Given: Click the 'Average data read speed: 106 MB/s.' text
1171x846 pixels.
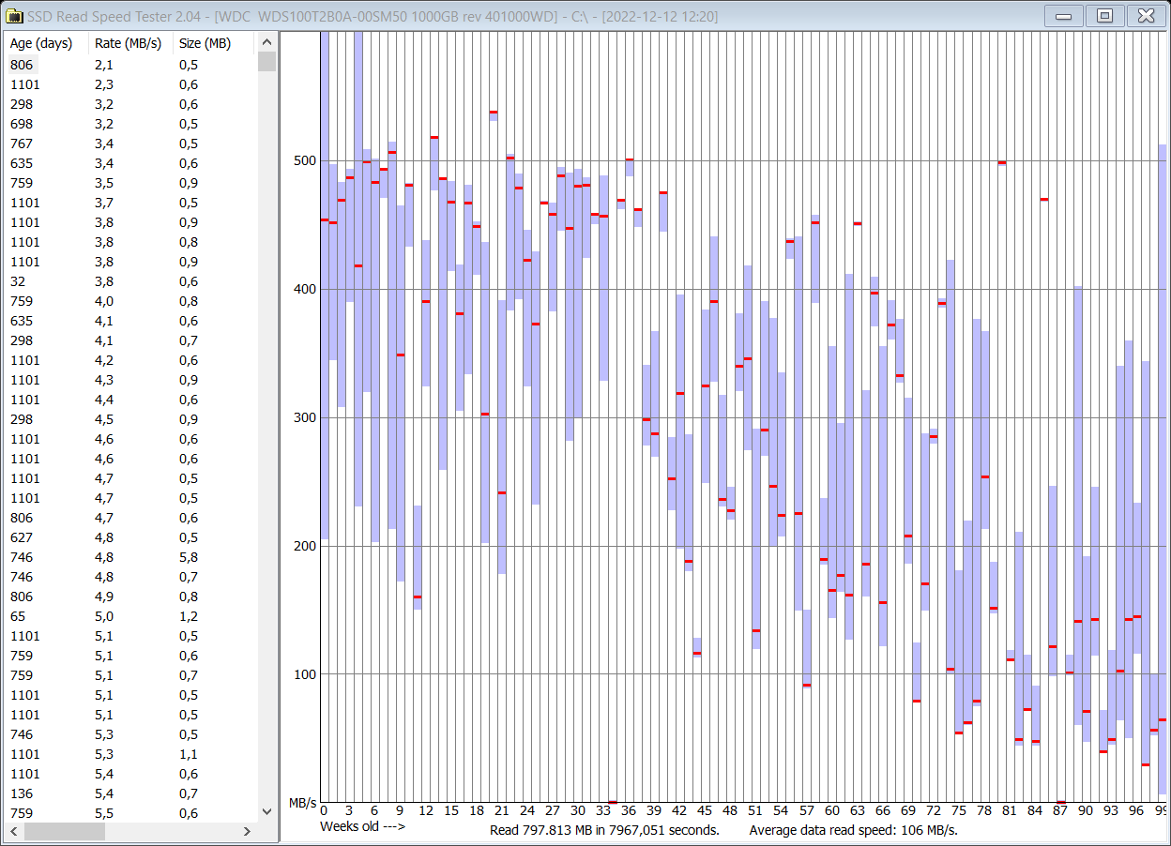Looking at the screenshot, I should pyautogui.click(x=853, y=830).
